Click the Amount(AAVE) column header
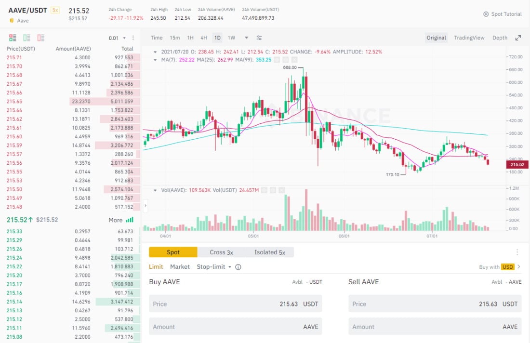 [x=73, y=49]
